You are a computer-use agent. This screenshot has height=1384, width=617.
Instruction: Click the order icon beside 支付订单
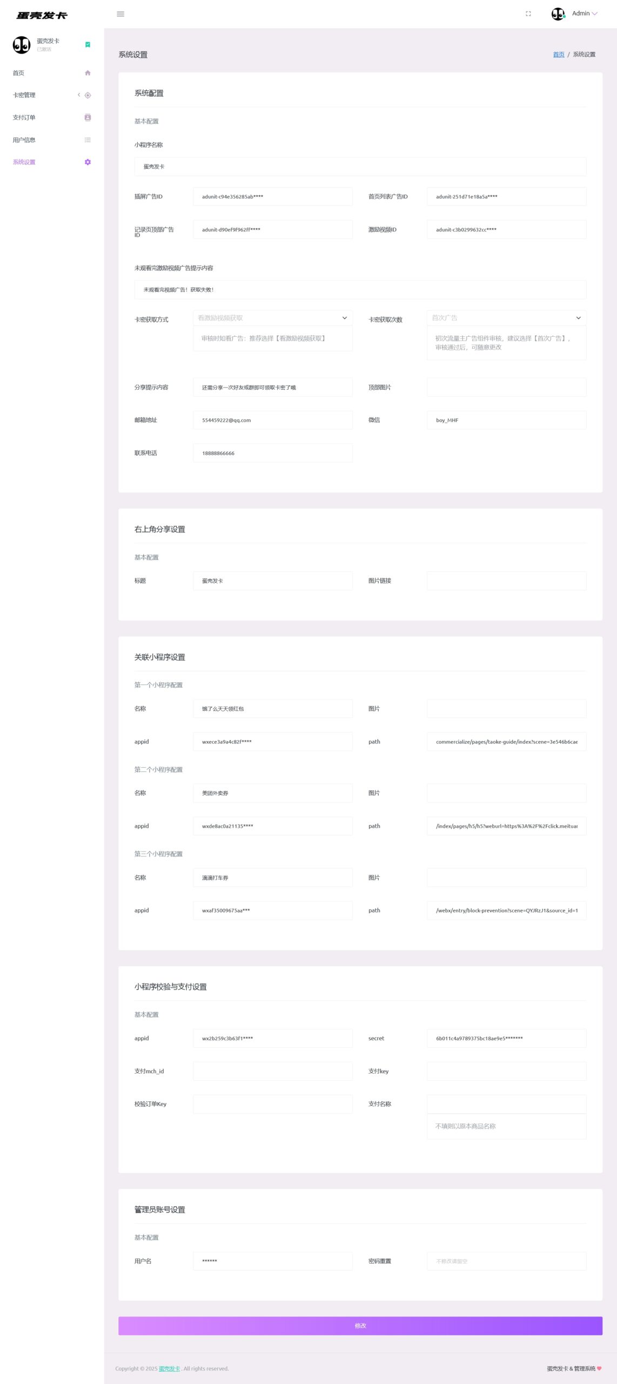88,117
